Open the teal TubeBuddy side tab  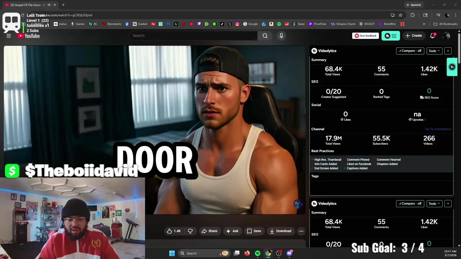(452, 67)
